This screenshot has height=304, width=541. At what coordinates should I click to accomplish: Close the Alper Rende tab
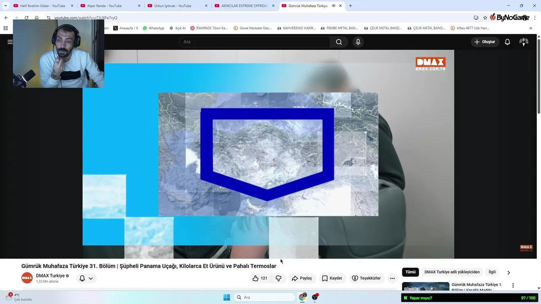click(139, 6)
